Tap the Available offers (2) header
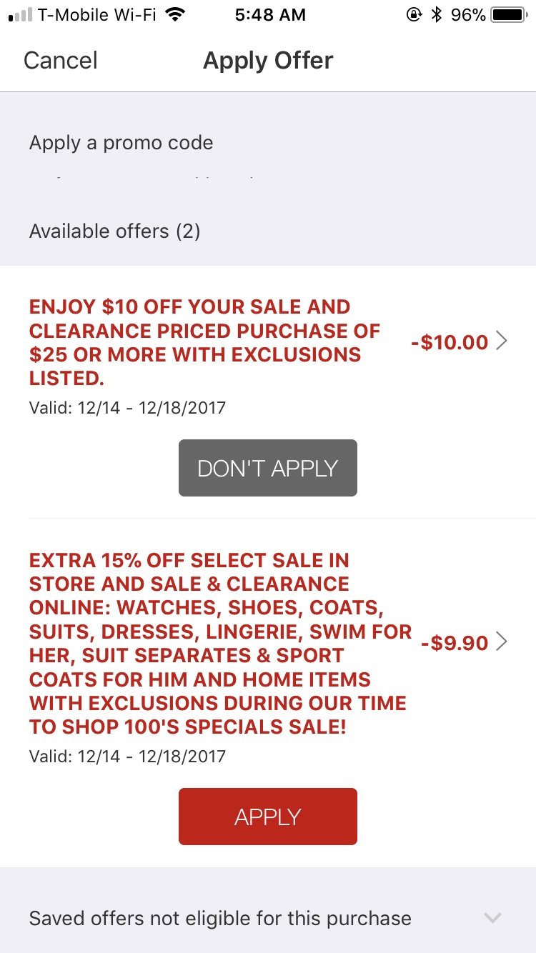The image size is (536, 953). click(x=114, y=231)
